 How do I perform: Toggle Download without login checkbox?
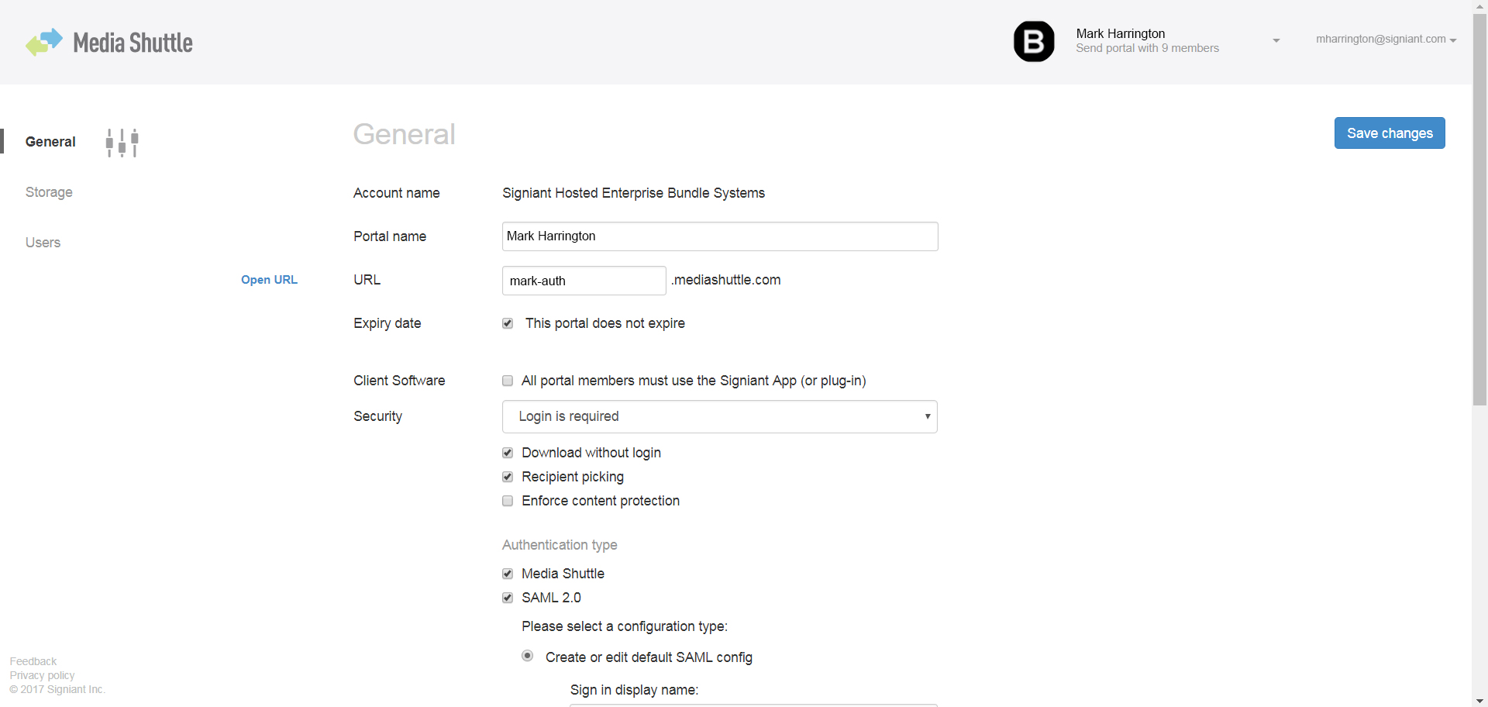508,453
